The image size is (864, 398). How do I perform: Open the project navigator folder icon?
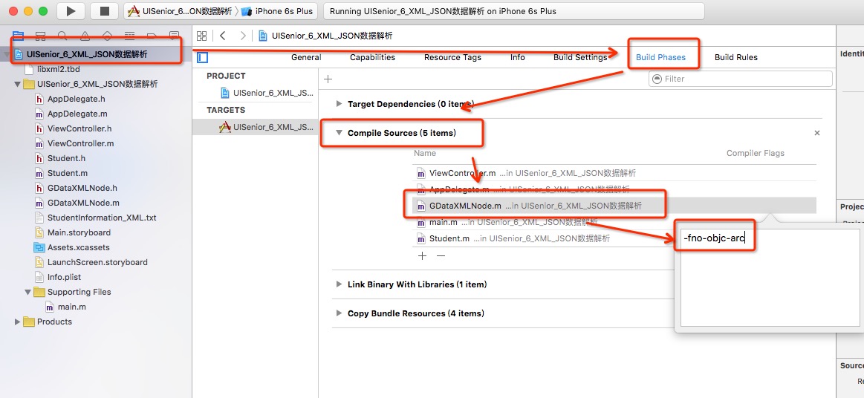click(18, 36)
